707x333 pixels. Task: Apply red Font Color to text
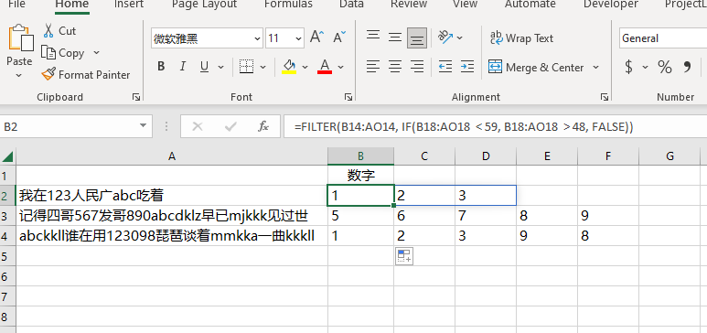[325, 67]
